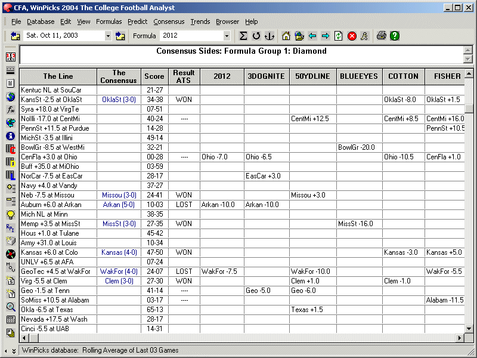Screen dimensions: 477x358
Task: Click the red scoreboard sidebar icon
Action: [x=11, y=57]
